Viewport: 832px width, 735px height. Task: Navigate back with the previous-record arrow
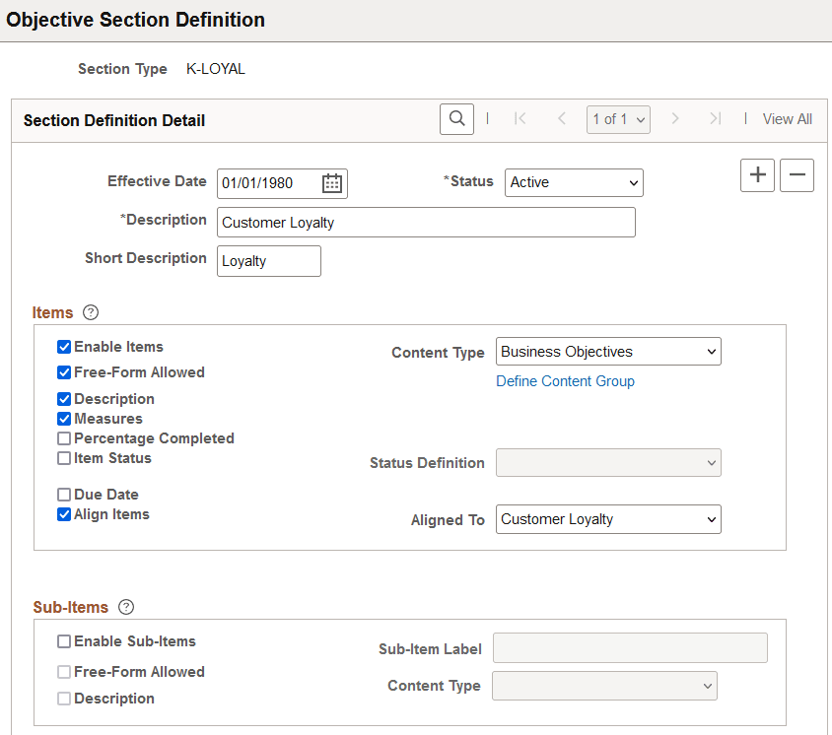561,118
